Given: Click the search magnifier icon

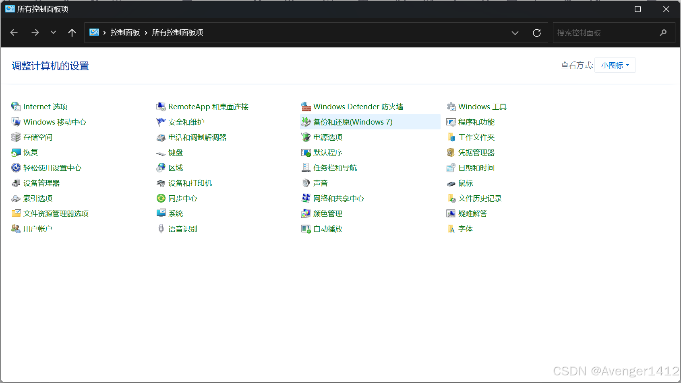Looking at the screenshot, I should pyautogui.click(x=663, y=33).
